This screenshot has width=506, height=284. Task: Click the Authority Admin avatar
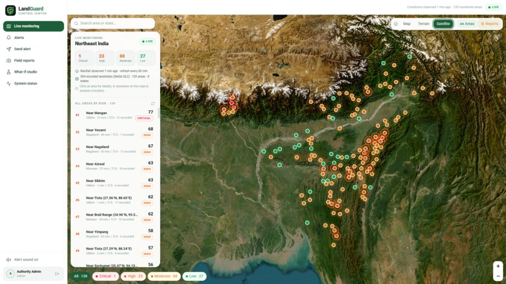pos(10,274)
